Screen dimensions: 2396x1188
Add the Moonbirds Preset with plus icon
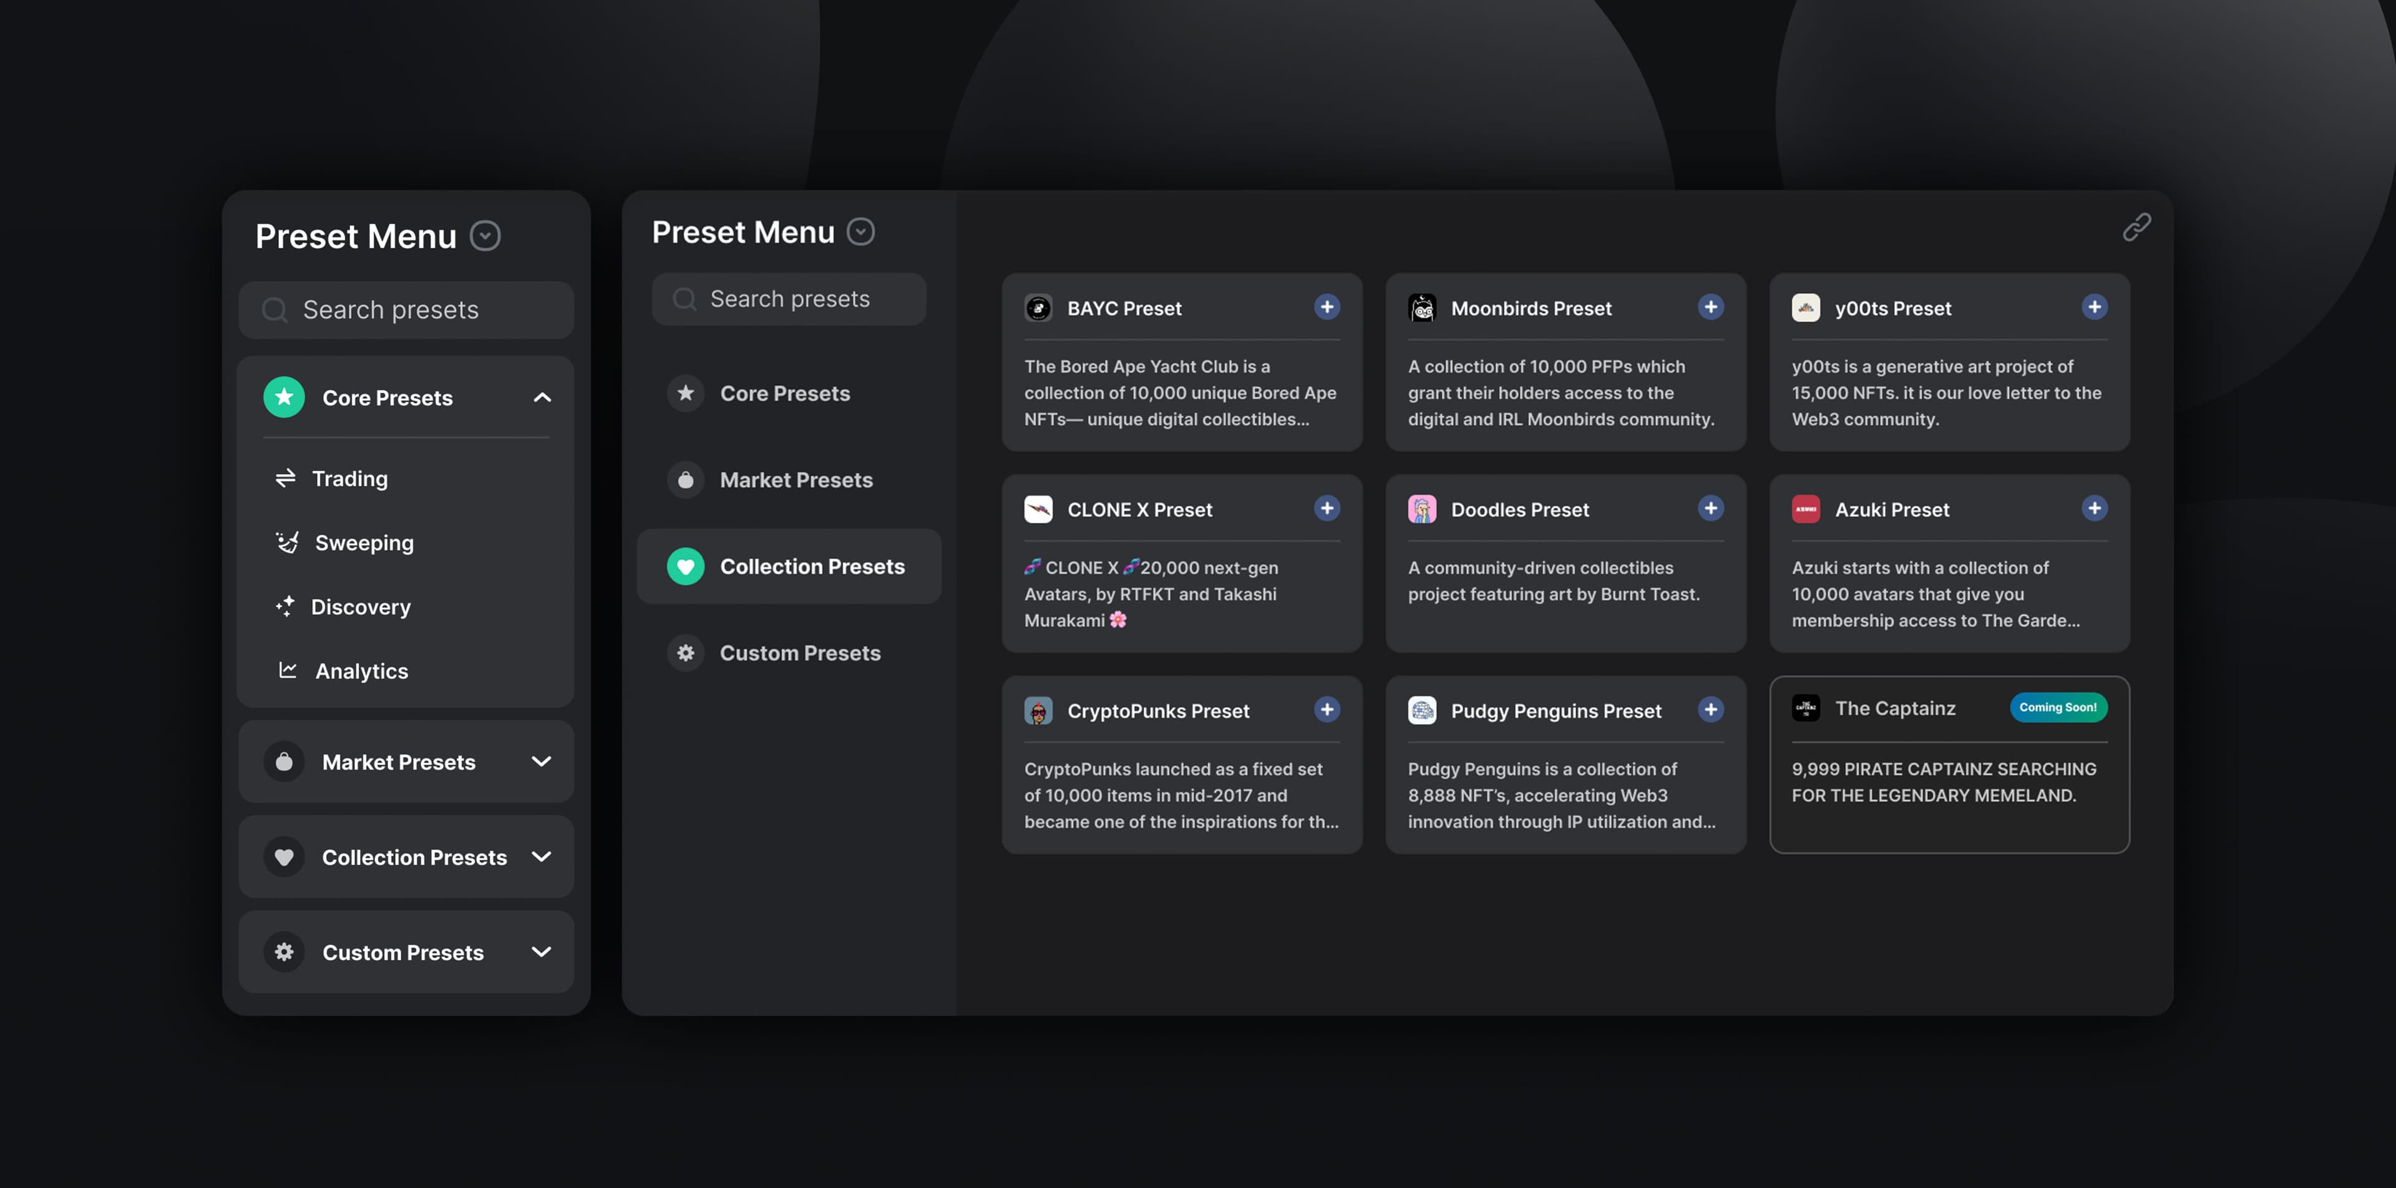click(x=1710, y=307)
